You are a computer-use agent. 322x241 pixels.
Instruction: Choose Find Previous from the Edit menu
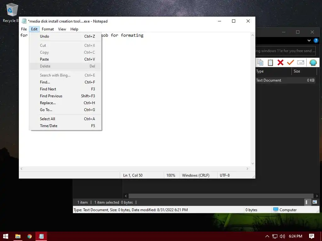(65, 96)
